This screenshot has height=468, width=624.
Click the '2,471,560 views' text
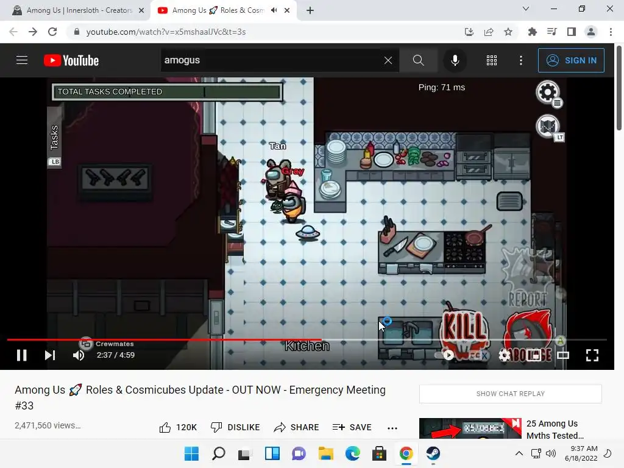click(48, 425)
